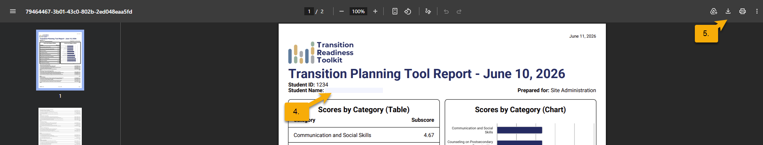Click the Communication and Social Skills table row
Screen dimensions: 763x145
(x=364, y=135)
